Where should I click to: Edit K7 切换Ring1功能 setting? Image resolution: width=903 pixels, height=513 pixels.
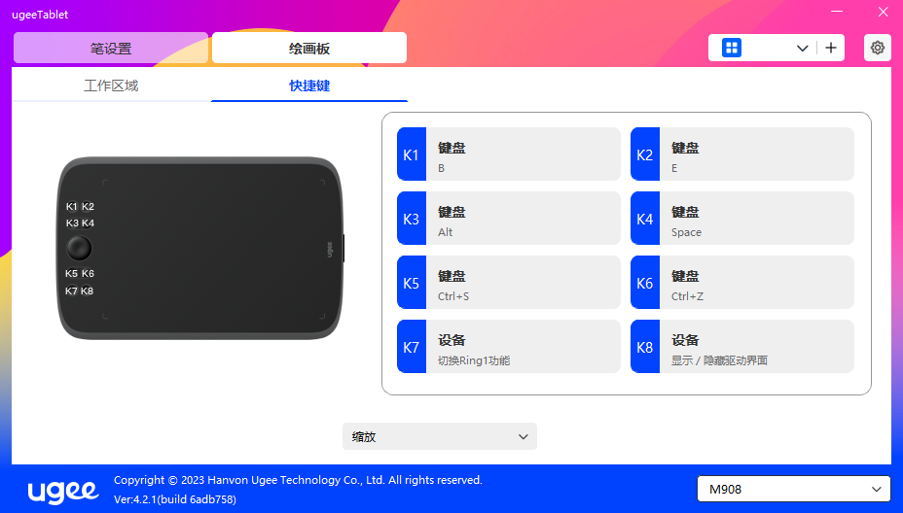(523, 347)
